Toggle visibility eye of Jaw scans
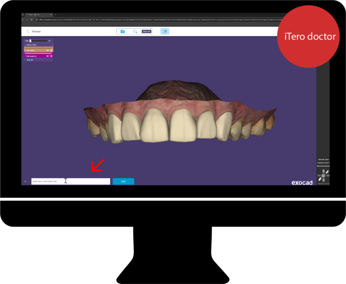Image resolution: width=346 pixels, height=284 pixels. pos(47,50)
